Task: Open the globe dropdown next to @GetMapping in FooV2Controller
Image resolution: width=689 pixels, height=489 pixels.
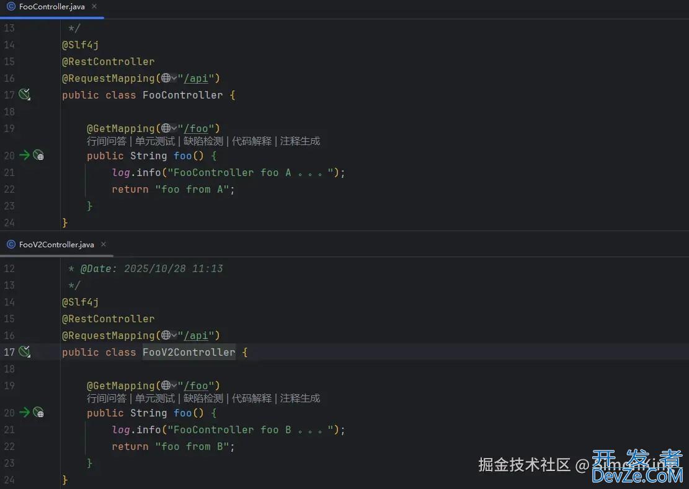Action: (x=168, y=385)
